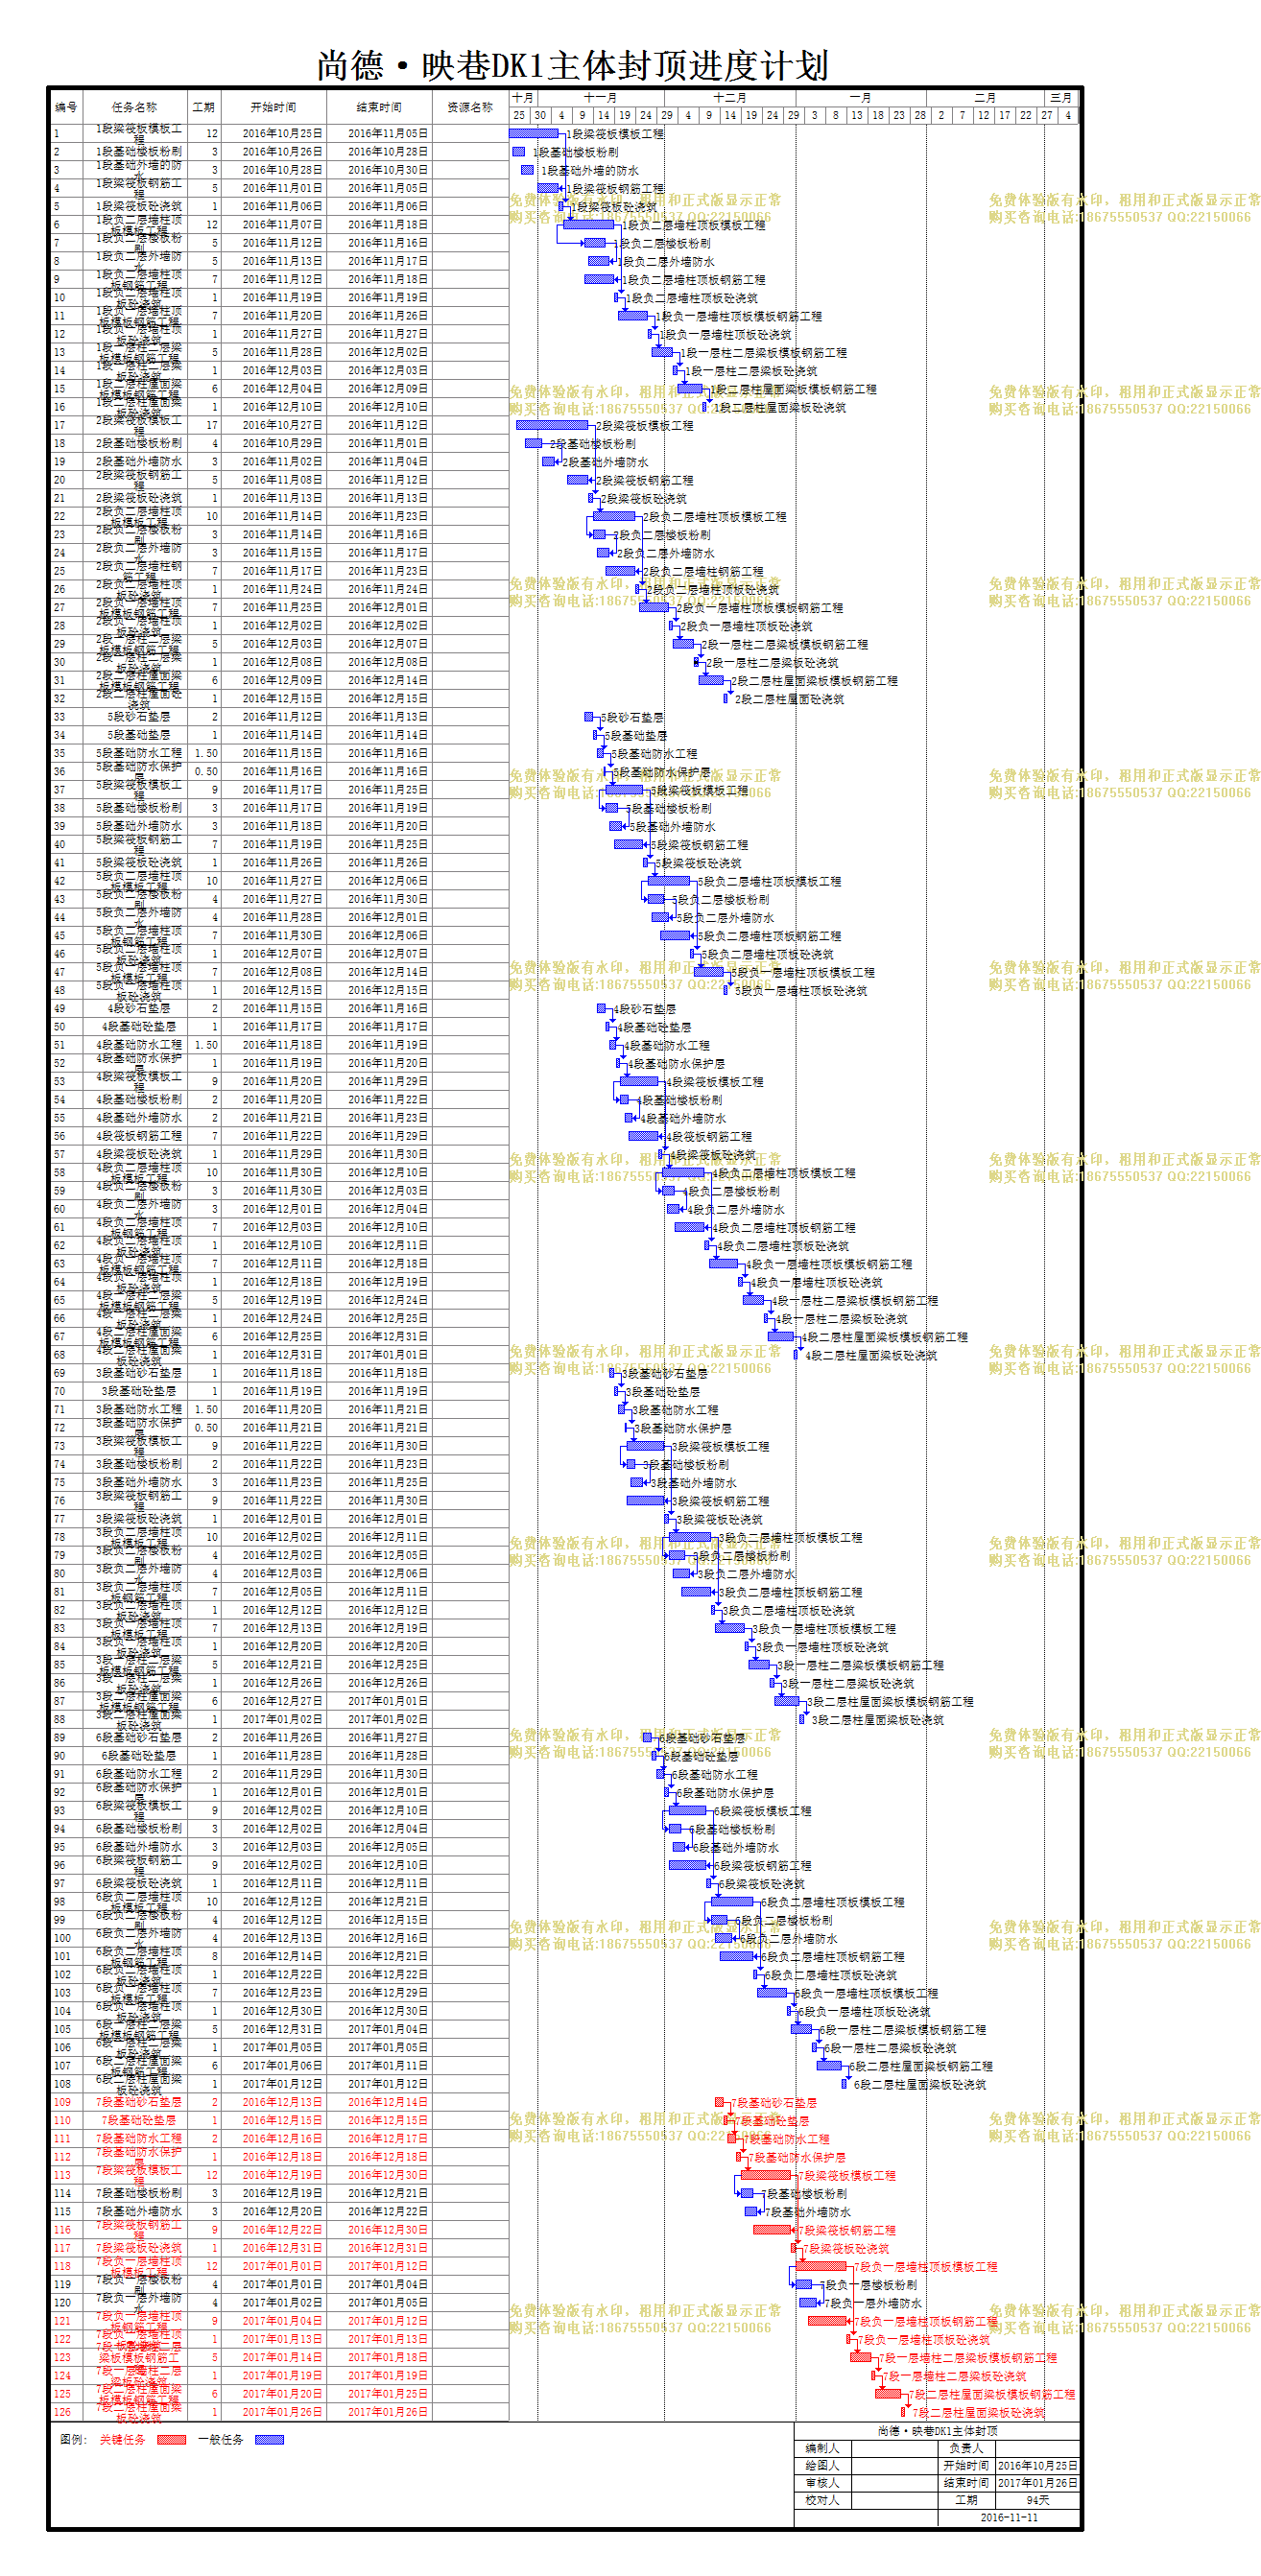This screenshot has height=2576, width=1261.
Task: Click the chart title 尚德·映巷DK1主体封顶进度计划
Action: click(x=572, y=66)
